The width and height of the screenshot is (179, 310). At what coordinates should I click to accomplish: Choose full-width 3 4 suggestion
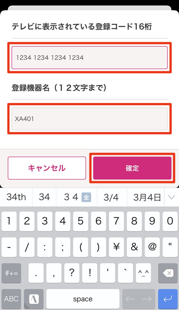[77, 197]
